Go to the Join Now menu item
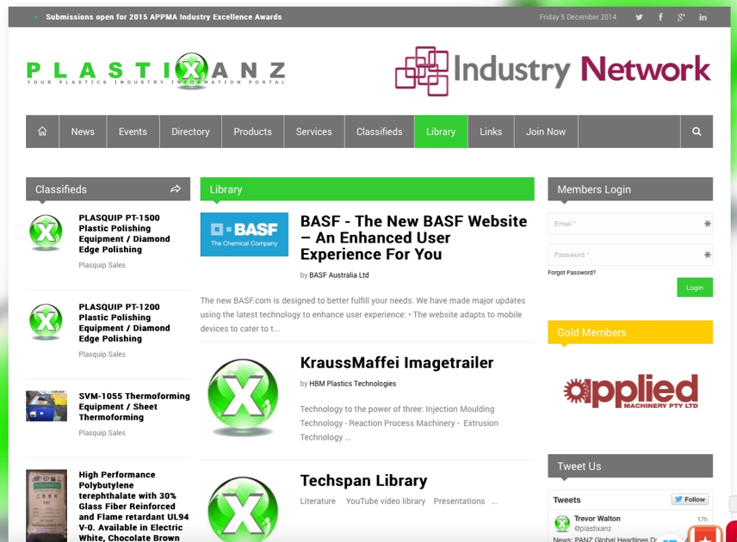Viewport: 737px width, 542px height. 546,132
